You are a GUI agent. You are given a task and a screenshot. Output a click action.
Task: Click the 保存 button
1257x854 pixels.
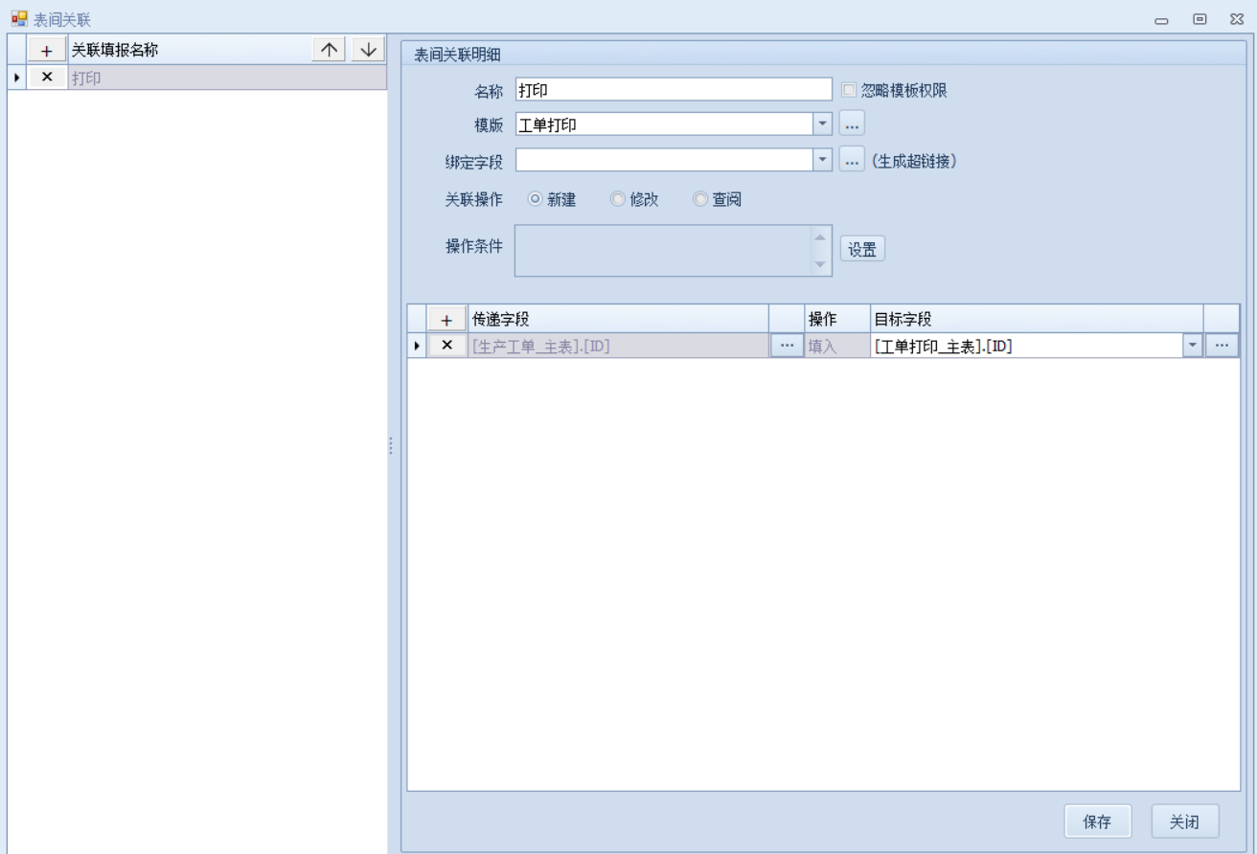point(1097,821)
